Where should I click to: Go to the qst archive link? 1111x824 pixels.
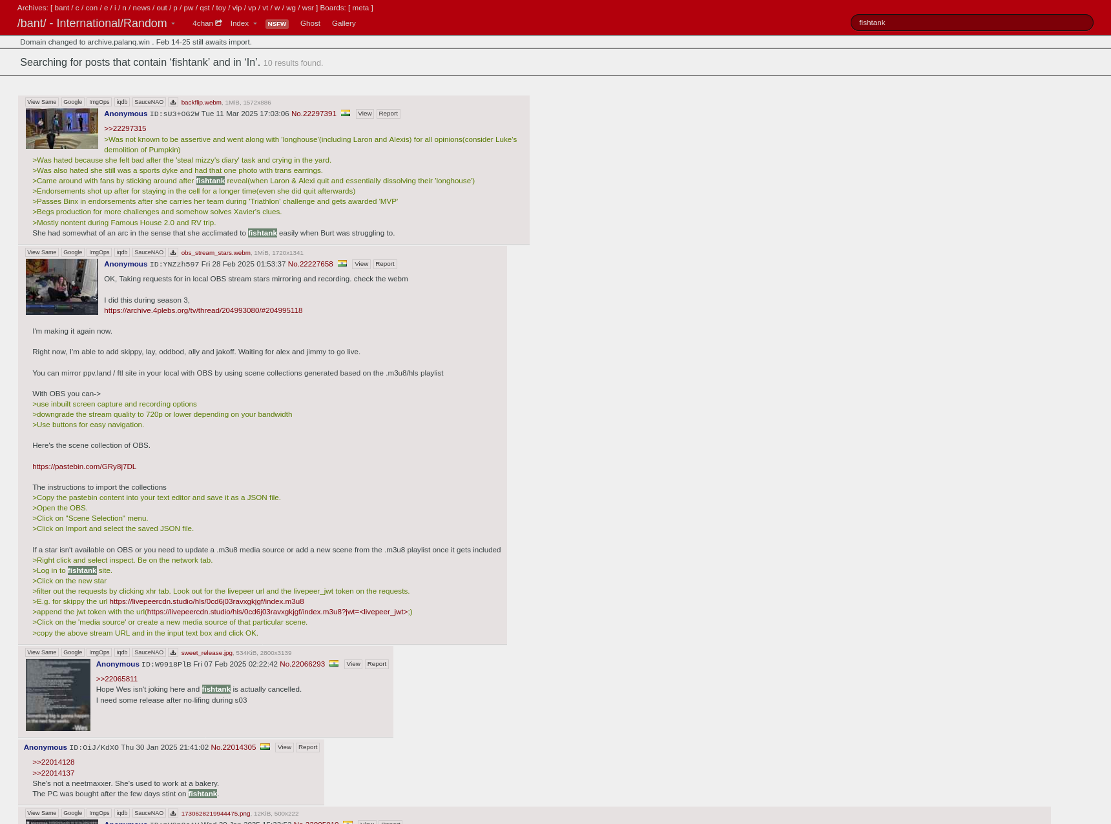click(x=205, y=8)
